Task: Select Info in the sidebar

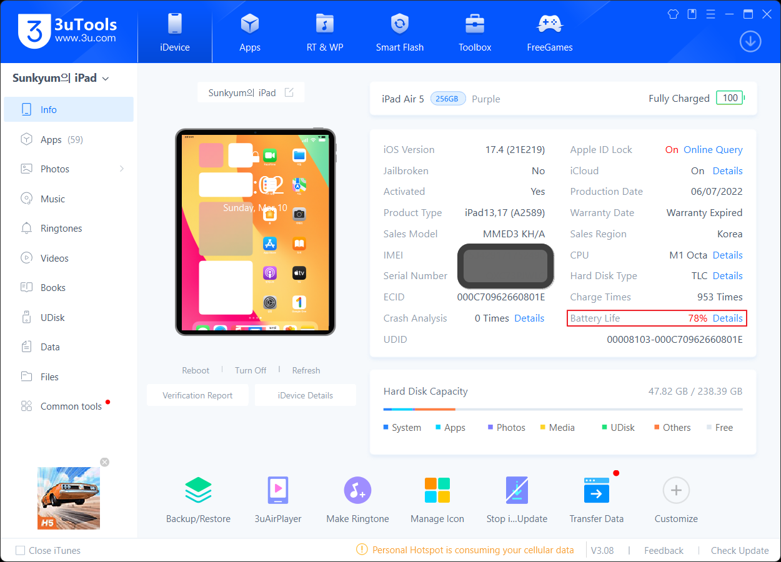Action: tap(69, 109)
